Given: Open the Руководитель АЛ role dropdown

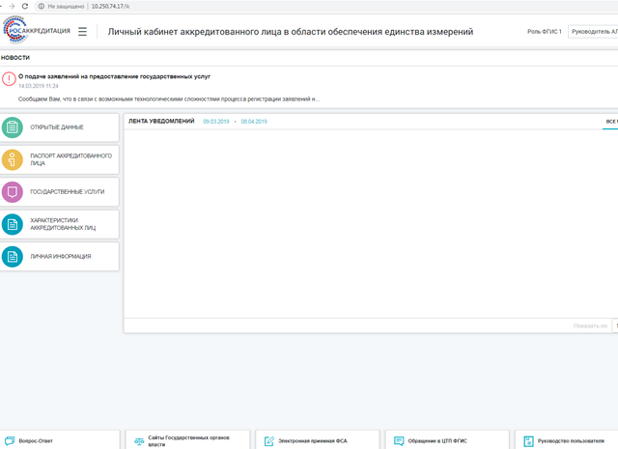Looking at the screenshot, I should point(593,32).
